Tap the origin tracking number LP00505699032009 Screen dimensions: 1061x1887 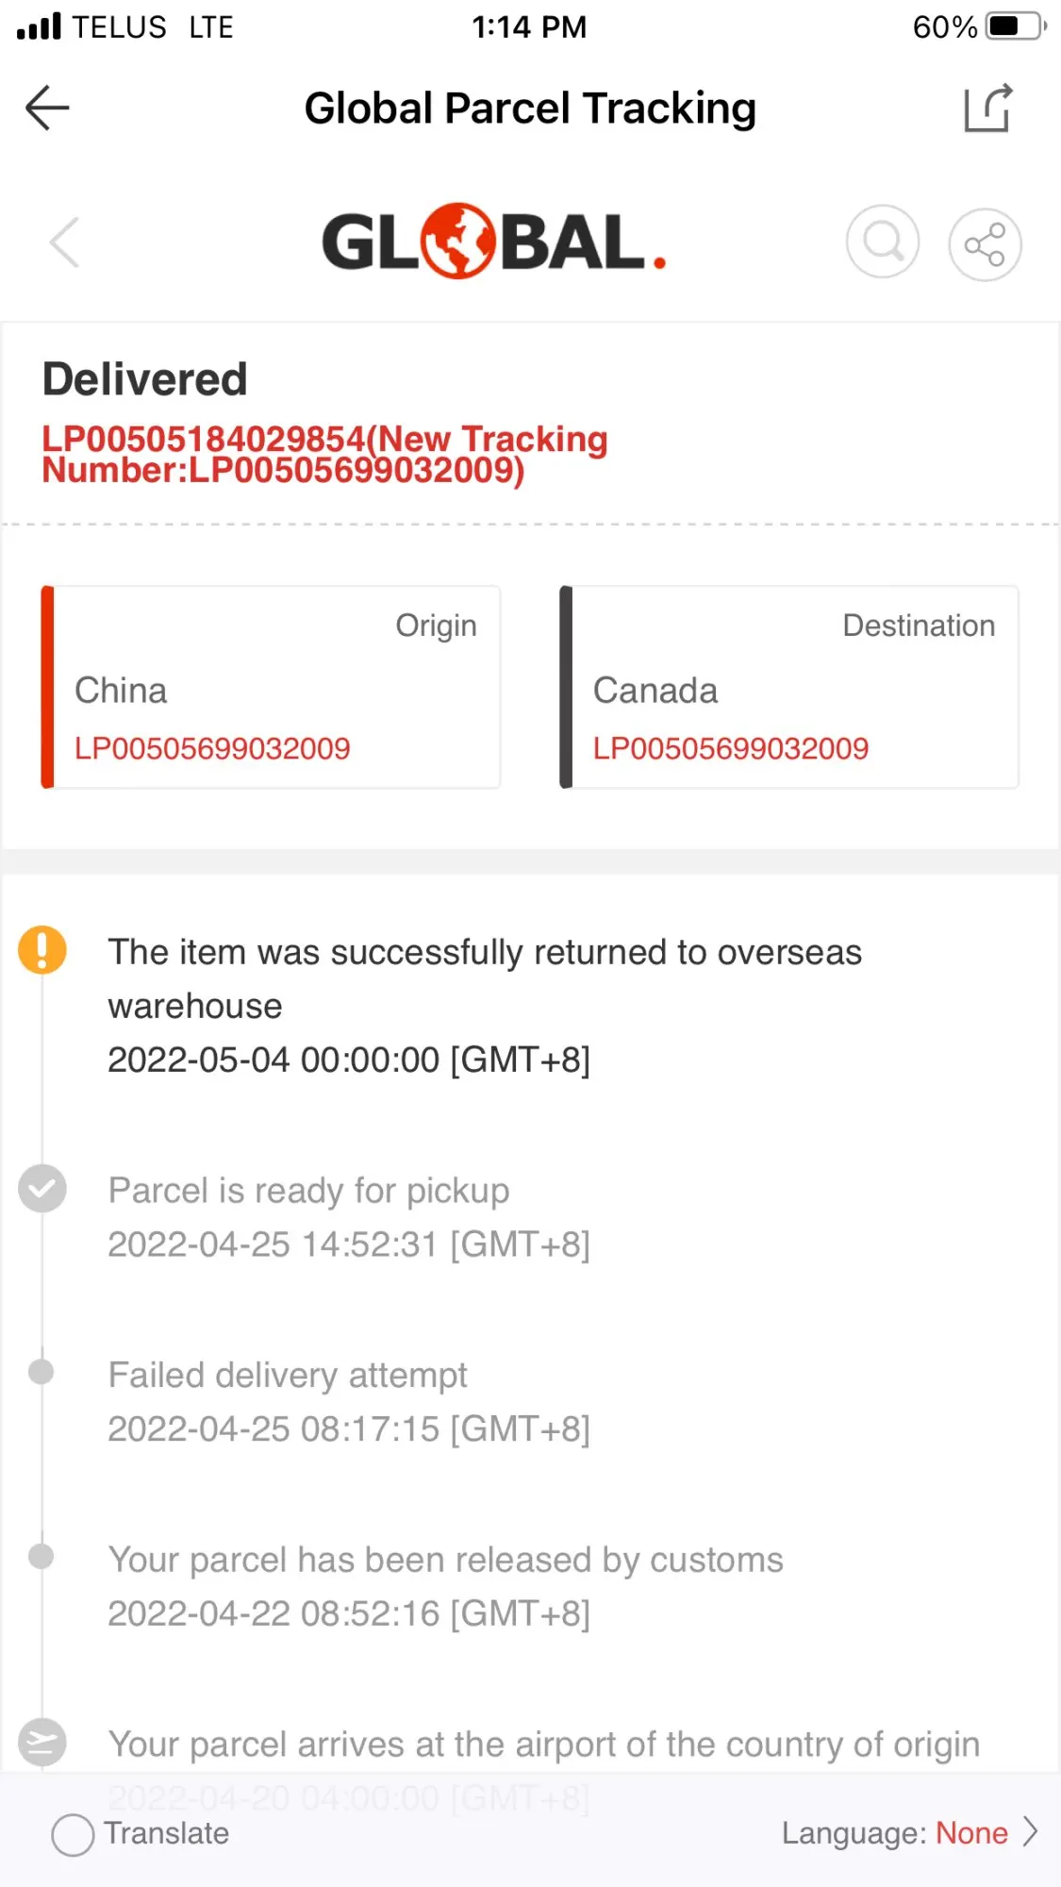(x=212, y=748)
